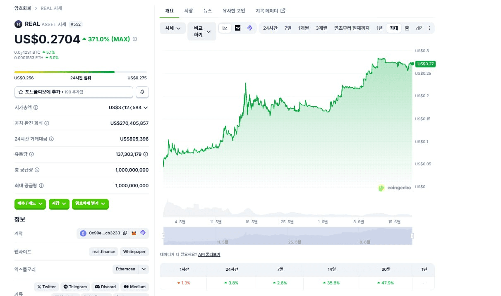This screenshot has width=501, height=296.
Task: Open the 시세 dropdown
Action: pyautogui.click(x=173, y=28)
